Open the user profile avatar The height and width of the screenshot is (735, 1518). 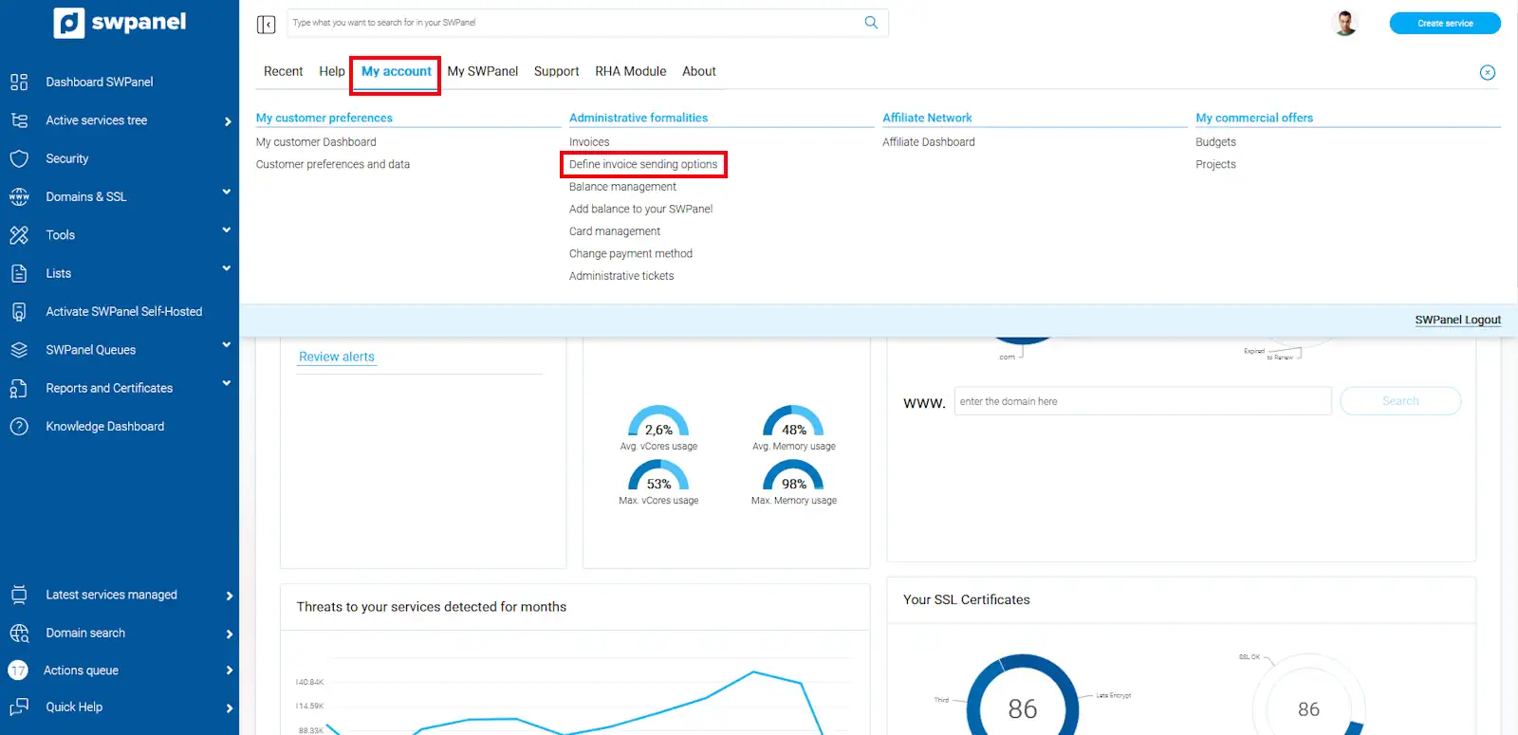click(1344, 23)
